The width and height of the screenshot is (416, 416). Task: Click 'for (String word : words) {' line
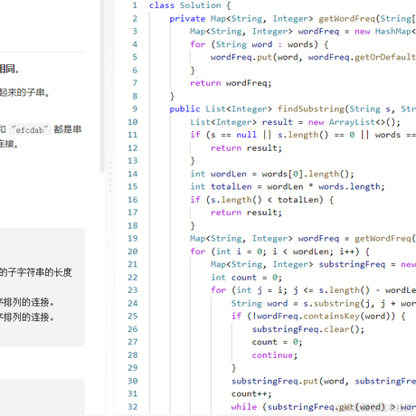pyautogui.click(x=260, y=44)
